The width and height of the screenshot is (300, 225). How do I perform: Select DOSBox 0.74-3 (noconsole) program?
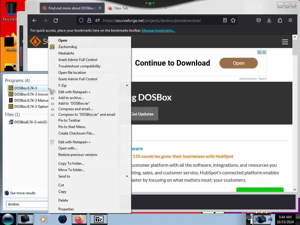click(28, 94)
